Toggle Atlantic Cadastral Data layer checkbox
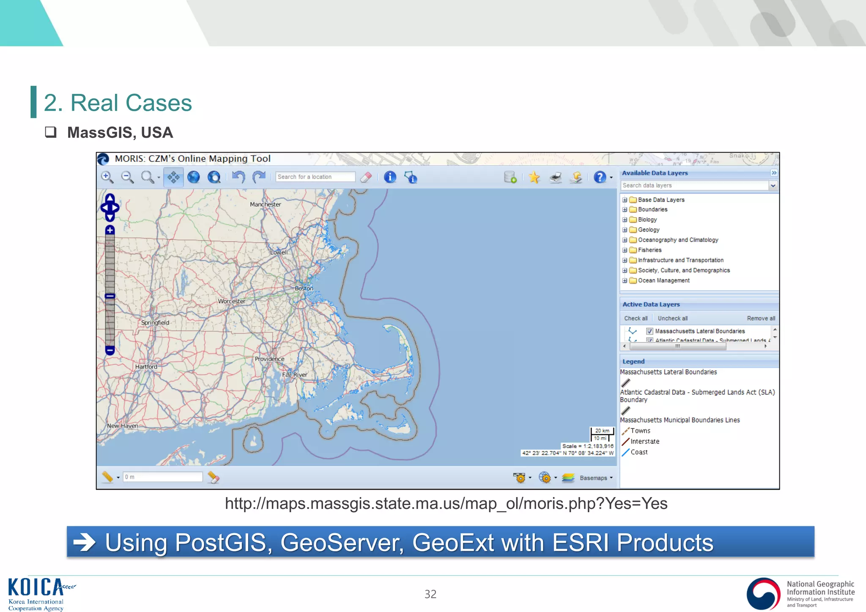This screenshot has height=612, width=866. pos(649,340)
